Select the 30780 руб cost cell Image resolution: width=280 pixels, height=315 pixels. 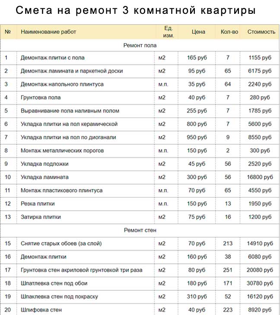pyautogui.click(x=260, y=283)
